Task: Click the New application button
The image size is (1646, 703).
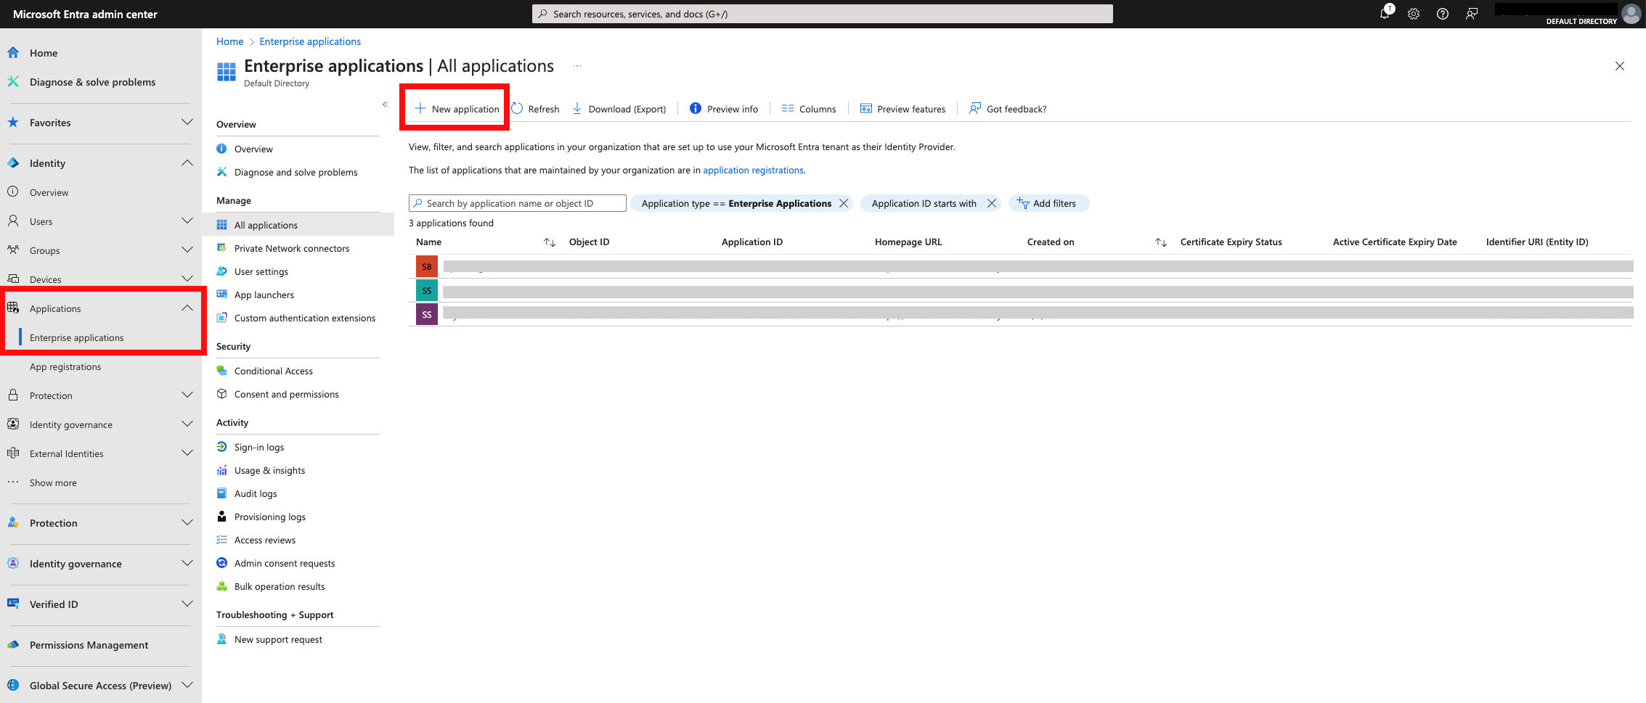Action: pyautogui.click(x=455, y=108)
